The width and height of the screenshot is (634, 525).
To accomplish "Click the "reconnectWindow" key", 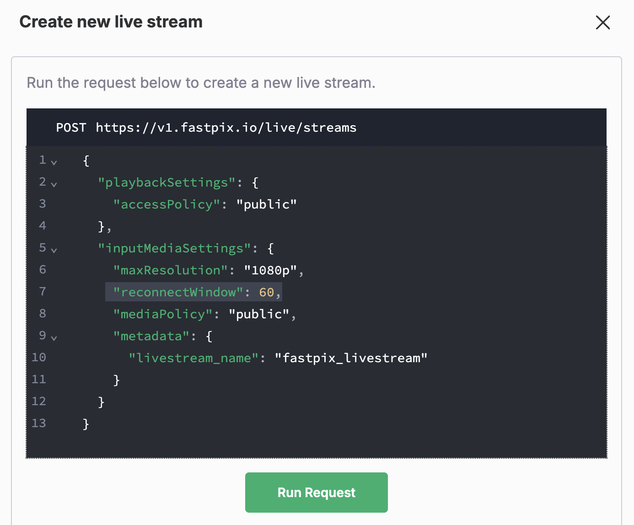I will click(178, 292).
